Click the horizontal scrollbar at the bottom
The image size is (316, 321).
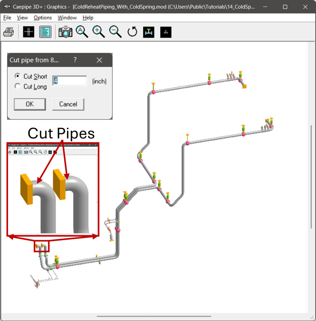click(154, 317)
